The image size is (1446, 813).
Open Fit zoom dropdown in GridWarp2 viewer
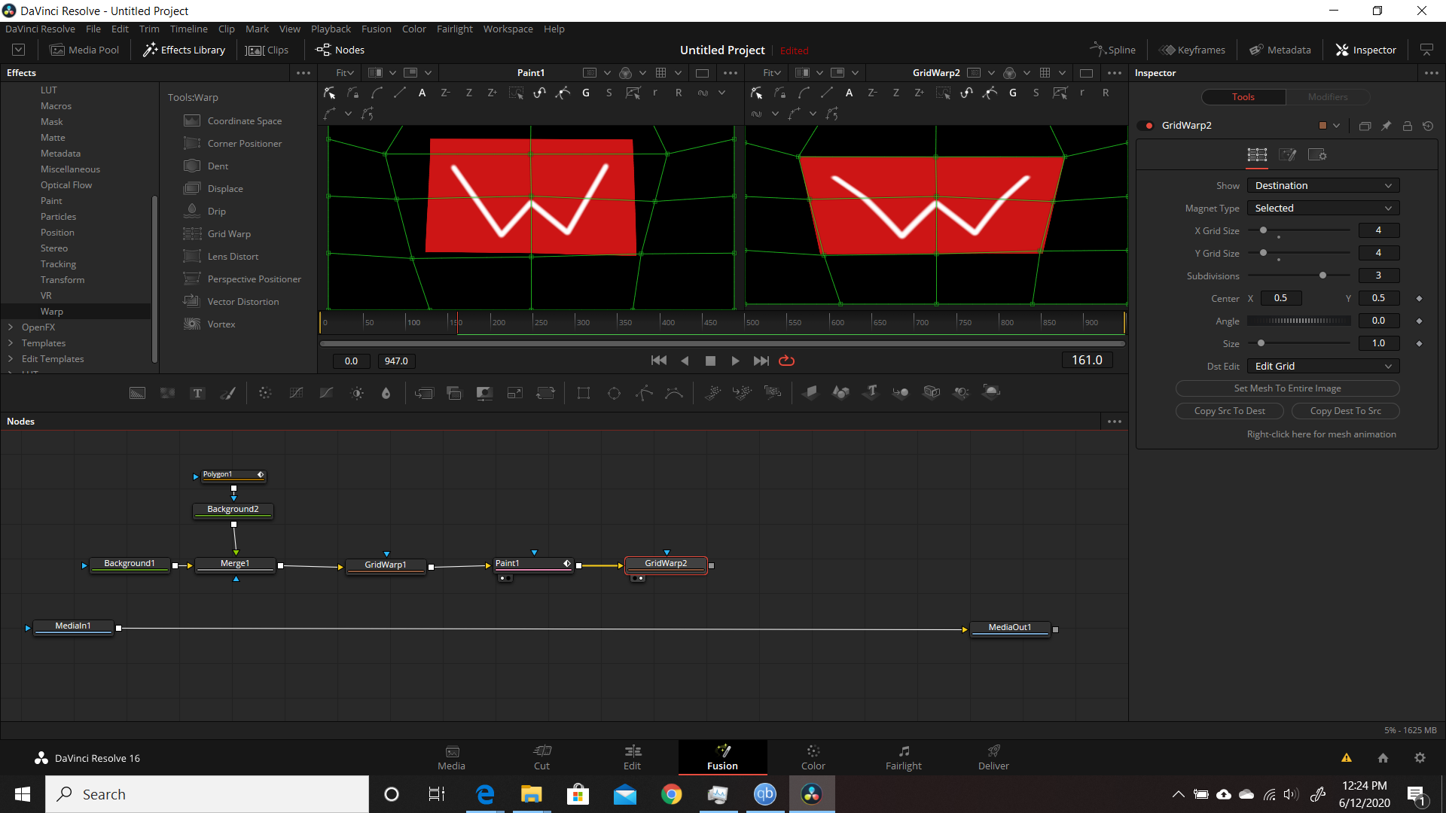coord(772,73)
